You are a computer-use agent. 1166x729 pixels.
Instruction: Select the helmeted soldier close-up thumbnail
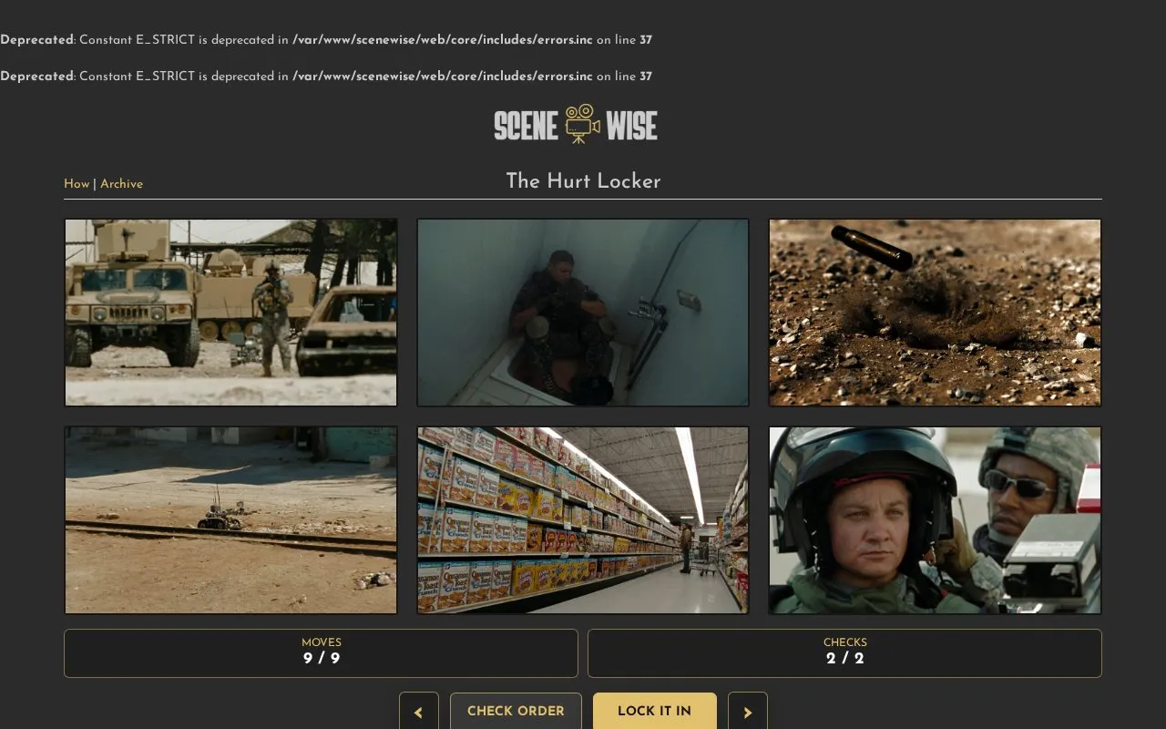coord(935,520)
